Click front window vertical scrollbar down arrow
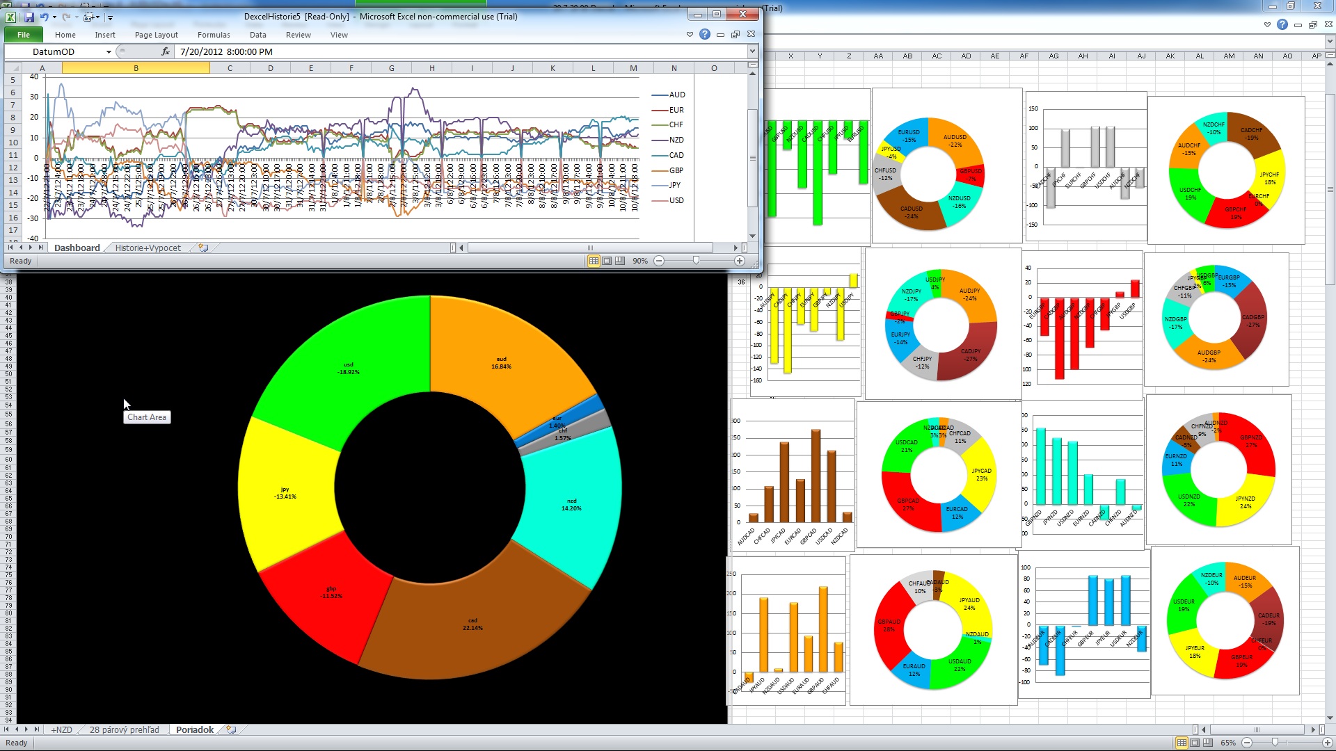 tap(752, 236)
